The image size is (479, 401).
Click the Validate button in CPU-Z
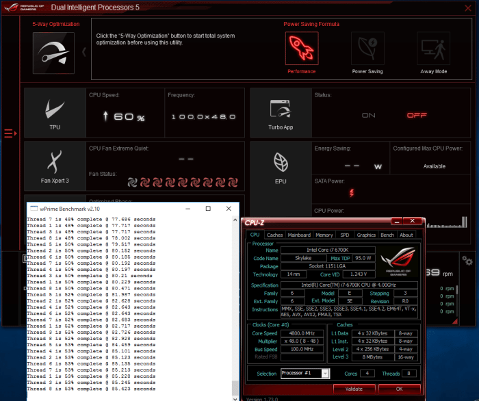[x=354, y=389]
